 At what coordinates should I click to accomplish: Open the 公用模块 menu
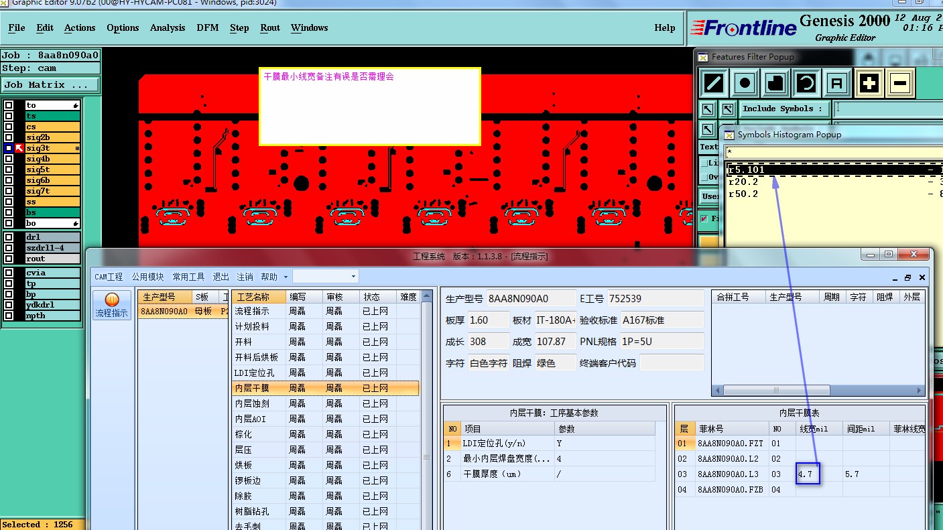click(x=147, y=277)
